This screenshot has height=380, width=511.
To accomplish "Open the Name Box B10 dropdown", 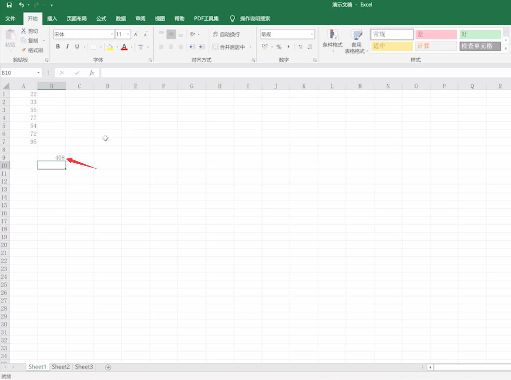I will tap(38, 73).
